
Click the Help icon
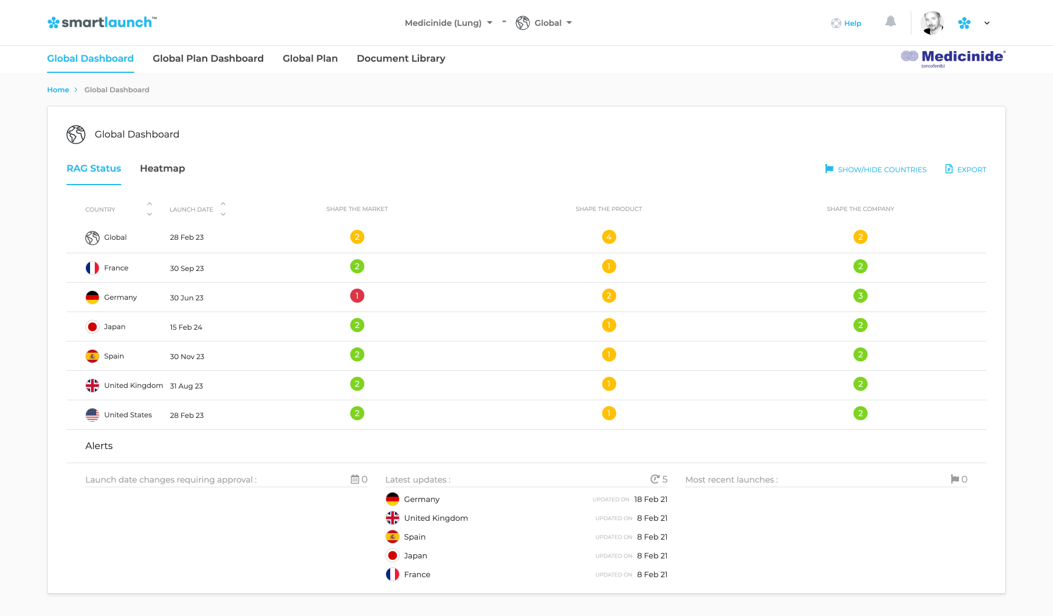click(836, 23)
